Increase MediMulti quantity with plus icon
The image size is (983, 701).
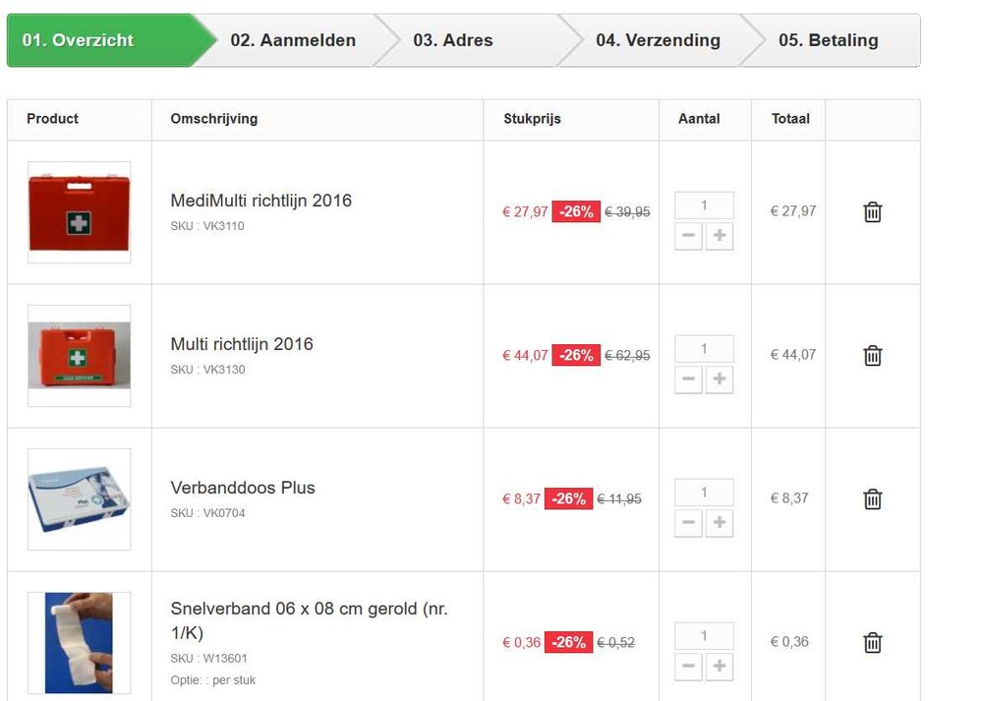pyautogui.click(x=719, y=236)
